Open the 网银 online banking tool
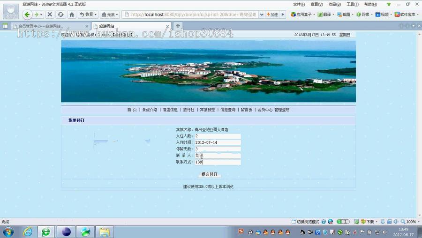 point(364,15)
